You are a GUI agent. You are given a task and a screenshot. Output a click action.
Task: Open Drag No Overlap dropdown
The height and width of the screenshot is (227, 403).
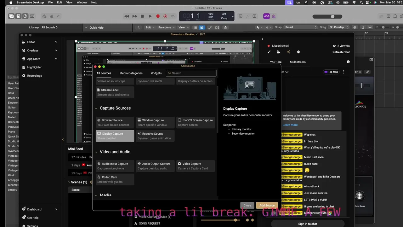[x=339, y=27]
